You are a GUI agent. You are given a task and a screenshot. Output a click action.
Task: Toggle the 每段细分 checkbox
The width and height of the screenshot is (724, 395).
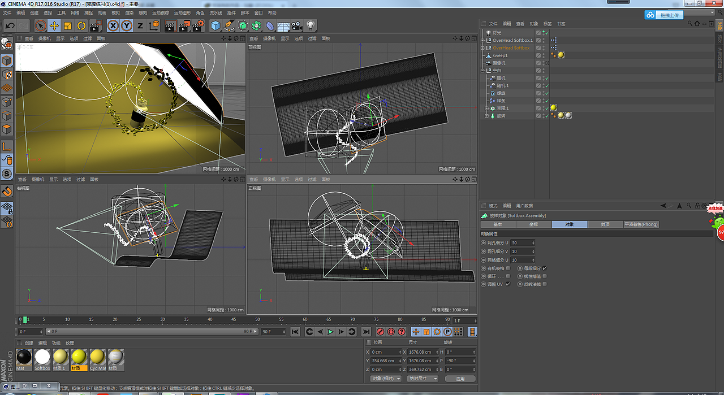[545, 268]
